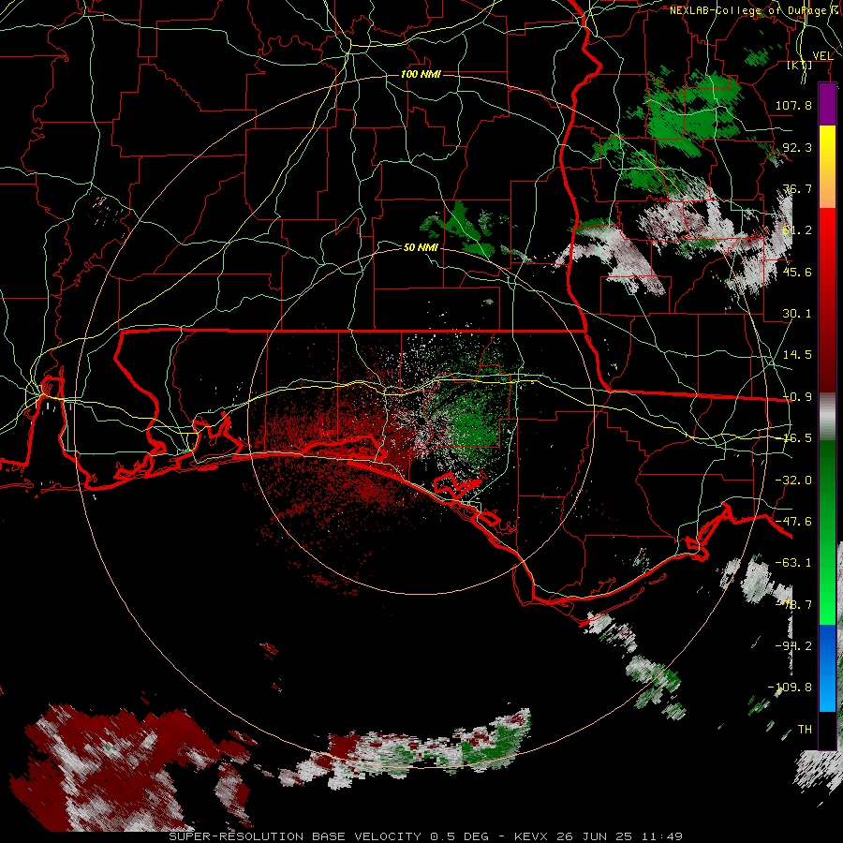Viewport: 843px width, 843px height.
Task: Pick the gray near-zero segment of color bar
Action: click(827, 416)
